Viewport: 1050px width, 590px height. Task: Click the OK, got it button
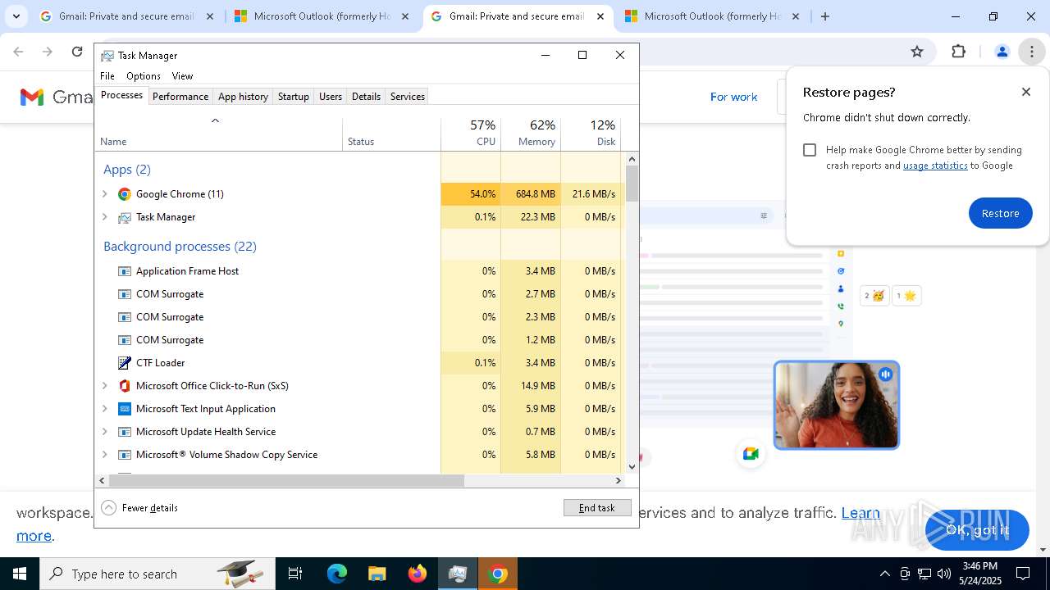pyautogui.click(x=977, y=529)
